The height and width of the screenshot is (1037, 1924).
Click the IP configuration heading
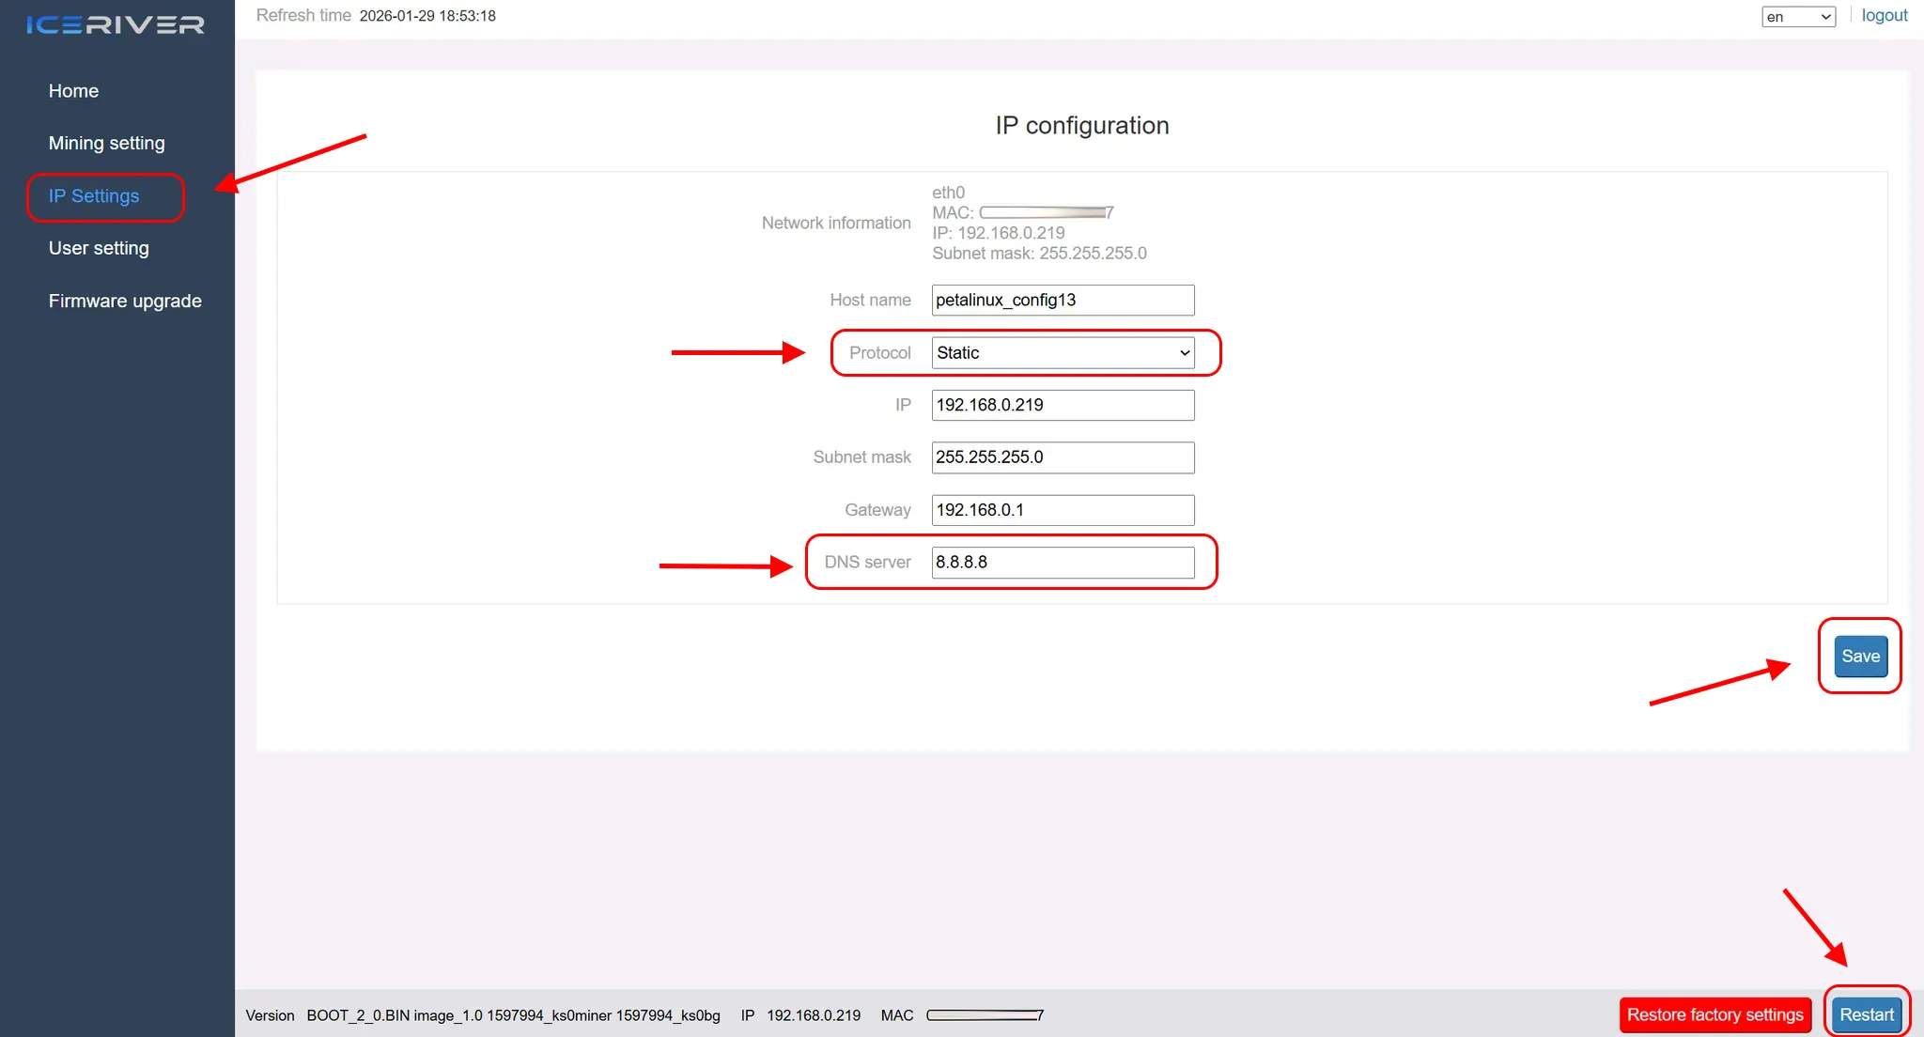click(x=1081, y=125)
